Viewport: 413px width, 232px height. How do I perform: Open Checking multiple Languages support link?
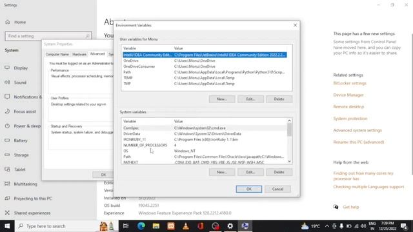(368, 187)
